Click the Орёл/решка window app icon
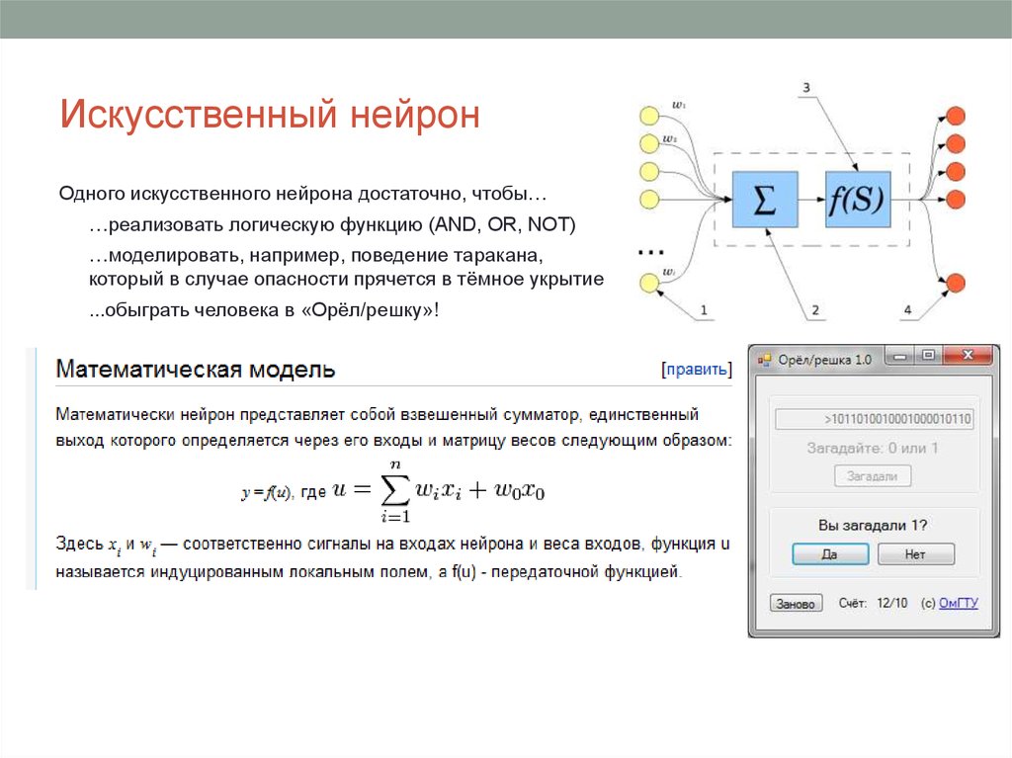The height and width of the screenshot is (758, 1012). tap(764, 360)
